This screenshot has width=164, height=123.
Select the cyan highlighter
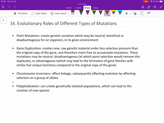[x=120, y=12]
